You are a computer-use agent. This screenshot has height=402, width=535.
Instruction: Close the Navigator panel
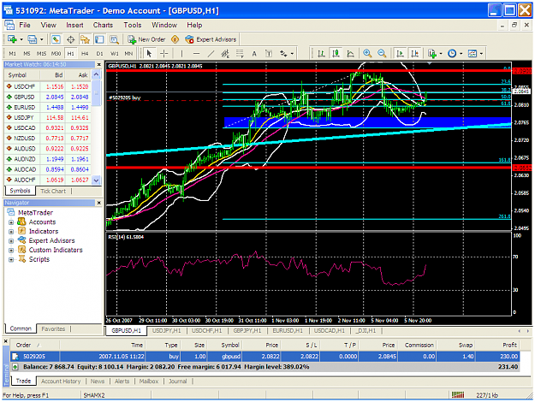click(99, 203)
